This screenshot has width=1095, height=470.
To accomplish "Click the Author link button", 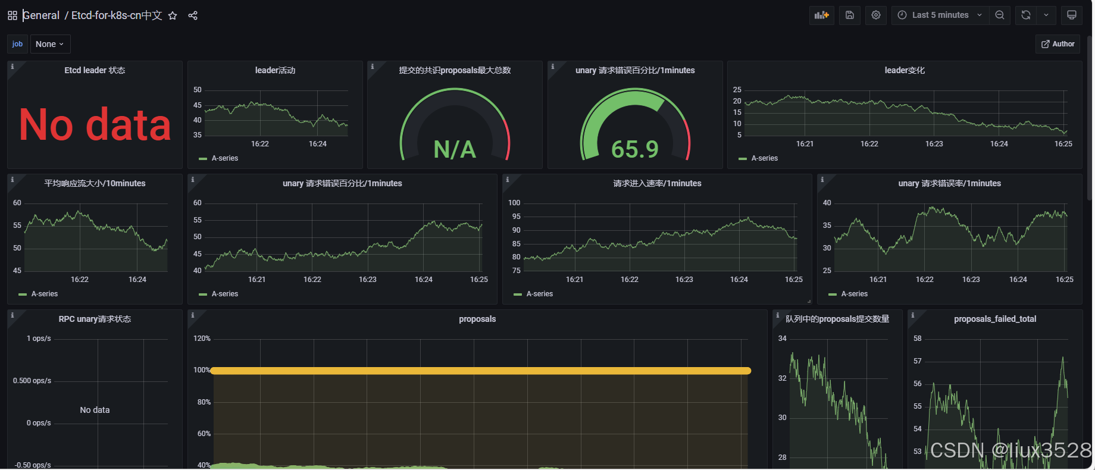I will pyautogui.click(x=1058, y=44).
